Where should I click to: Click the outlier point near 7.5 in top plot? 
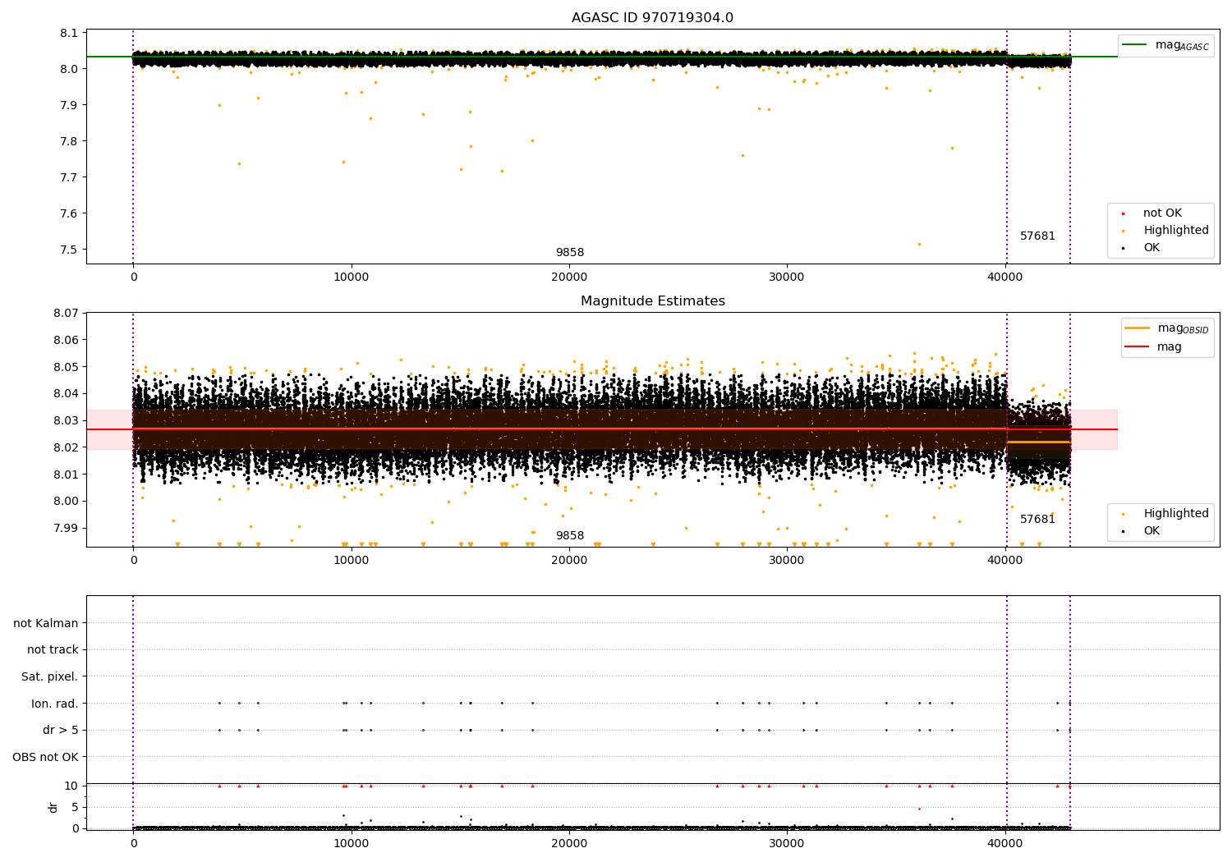[x=919, y=244]
